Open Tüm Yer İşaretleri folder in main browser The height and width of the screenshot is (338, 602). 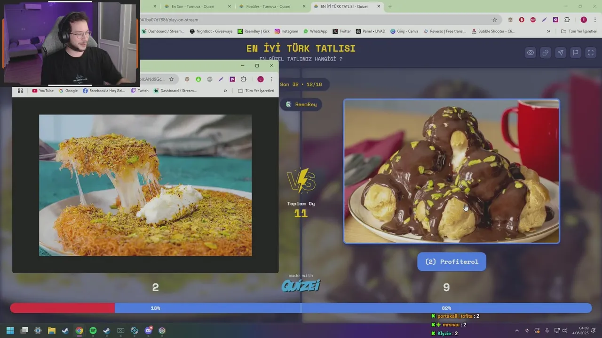[580, 31]
